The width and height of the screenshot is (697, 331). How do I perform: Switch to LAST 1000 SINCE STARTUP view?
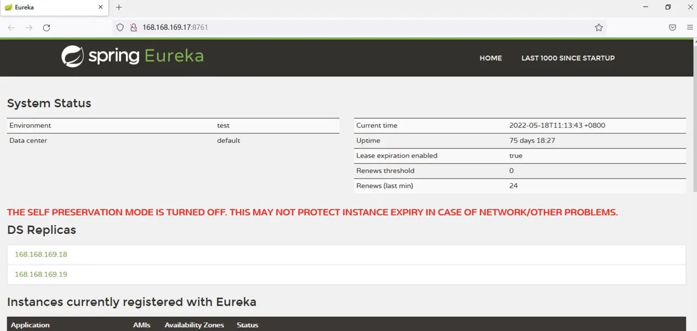coord(568,58)
